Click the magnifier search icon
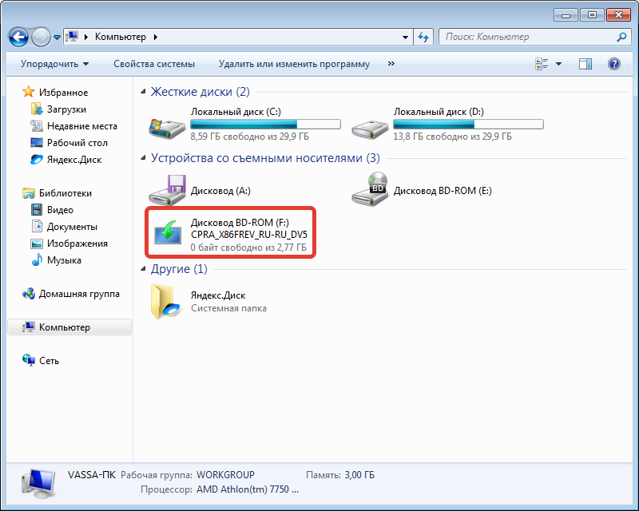Viewport: 639px width, 511px height. tap(621, 37)
